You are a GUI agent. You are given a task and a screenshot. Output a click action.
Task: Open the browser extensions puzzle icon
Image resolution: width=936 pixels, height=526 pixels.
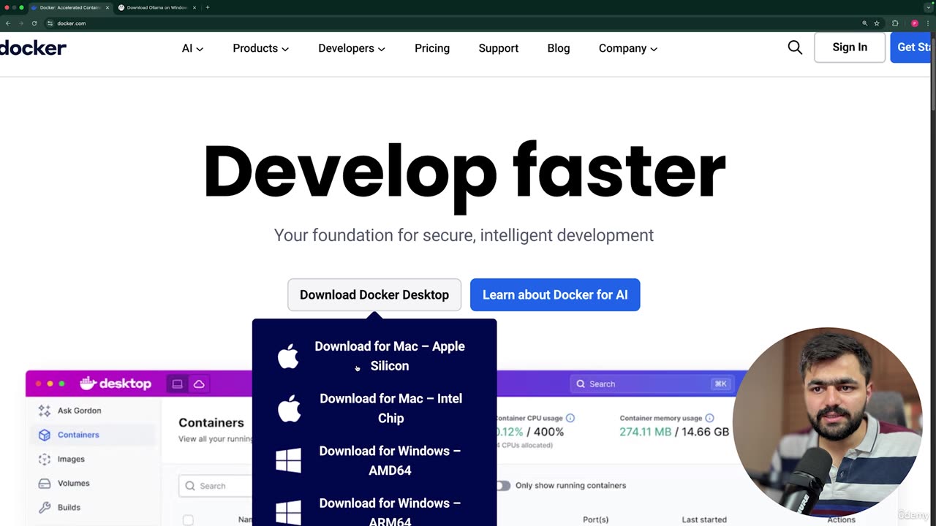[x=895, y=23]
